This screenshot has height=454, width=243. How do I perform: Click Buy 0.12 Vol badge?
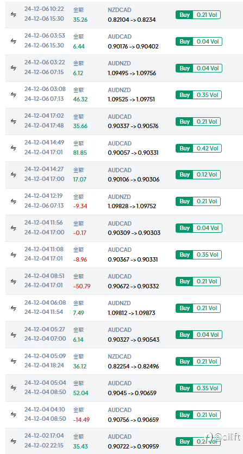coord(198,174)
